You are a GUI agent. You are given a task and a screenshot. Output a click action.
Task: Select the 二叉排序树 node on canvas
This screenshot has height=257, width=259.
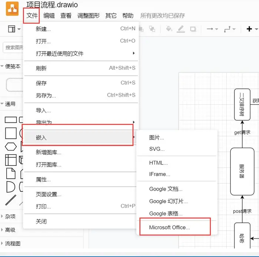tap(242, 104)
